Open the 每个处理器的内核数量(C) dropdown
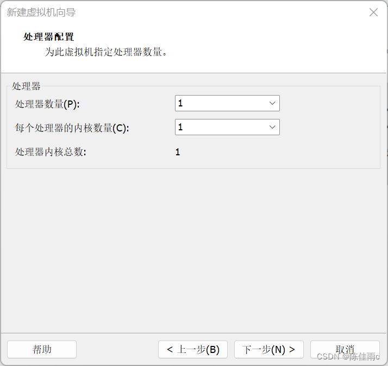388x366 pixels. tap(227, 127)
